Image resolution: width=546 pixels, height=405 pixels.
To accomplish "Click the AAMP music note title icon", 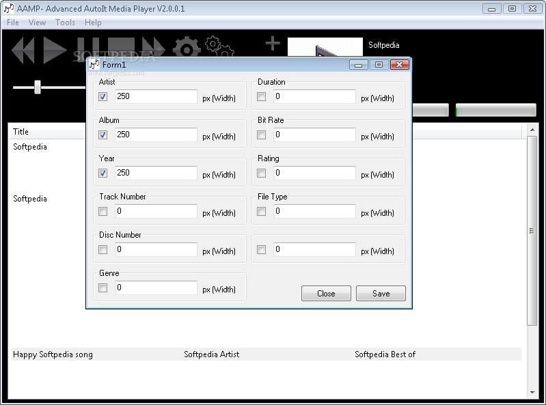I will [9, 8].
